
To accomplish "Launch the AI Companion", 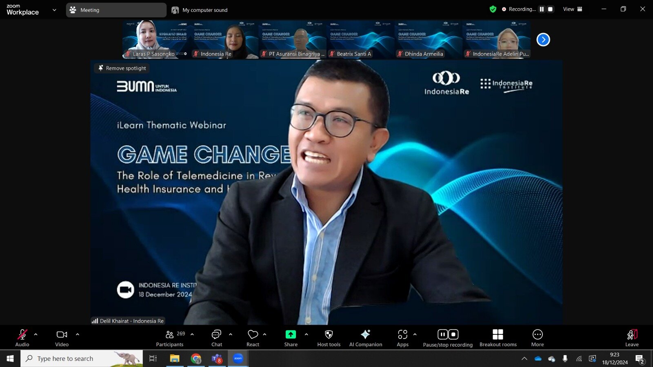I will click(x=366, y=338).
